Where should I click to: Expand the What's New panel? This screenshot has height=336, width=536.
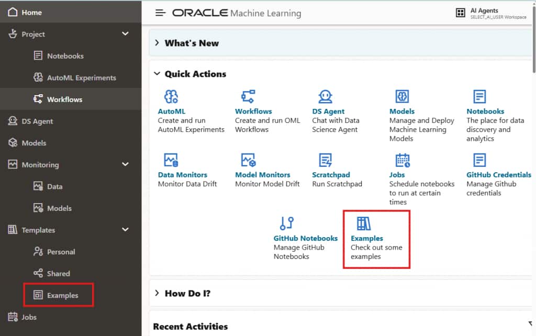[x=157, y=43]
